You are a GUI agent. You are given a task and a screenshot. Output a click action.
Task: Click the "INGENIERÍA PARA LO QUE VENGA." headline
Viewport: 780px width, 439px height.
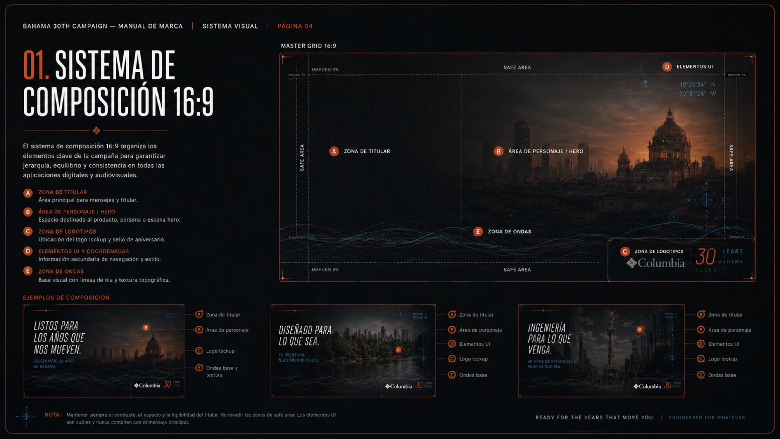pos(550,339)
